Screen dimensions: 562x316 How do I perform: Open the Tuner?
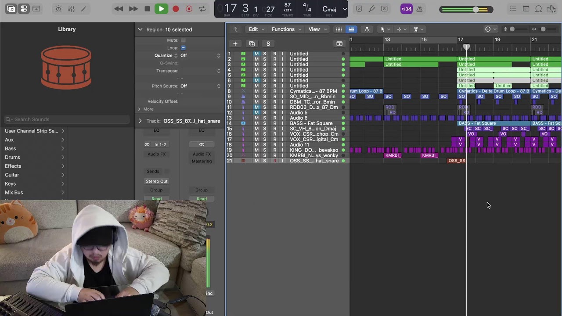[372, 9]
